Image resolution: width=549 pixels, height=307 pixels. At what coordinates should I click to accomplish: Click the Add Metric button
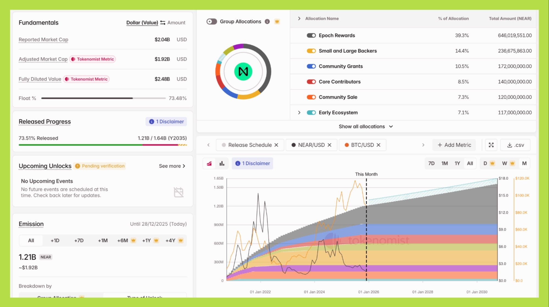[x=454, y=145]
